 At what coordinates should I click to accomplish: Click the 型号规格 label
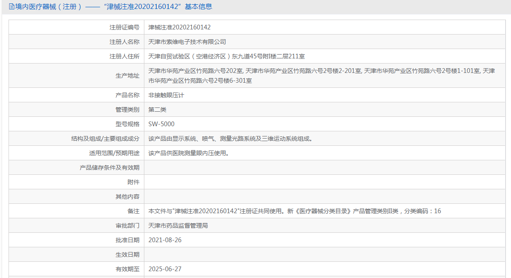coord(127,124)
